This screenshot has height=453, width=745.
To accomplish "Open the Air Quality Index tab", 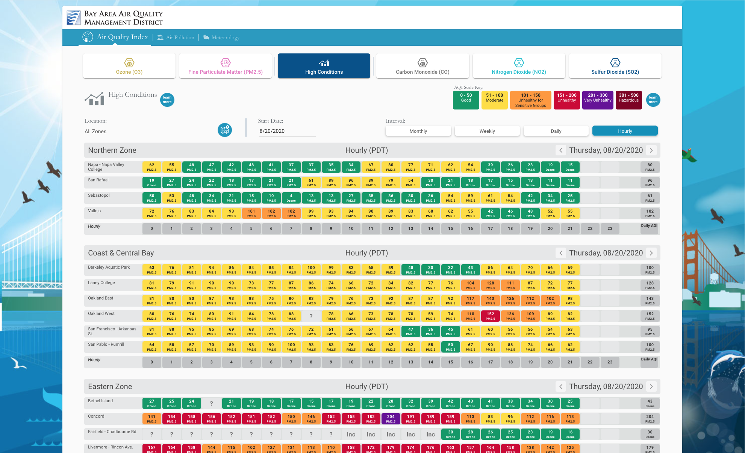I will point(115,37).
